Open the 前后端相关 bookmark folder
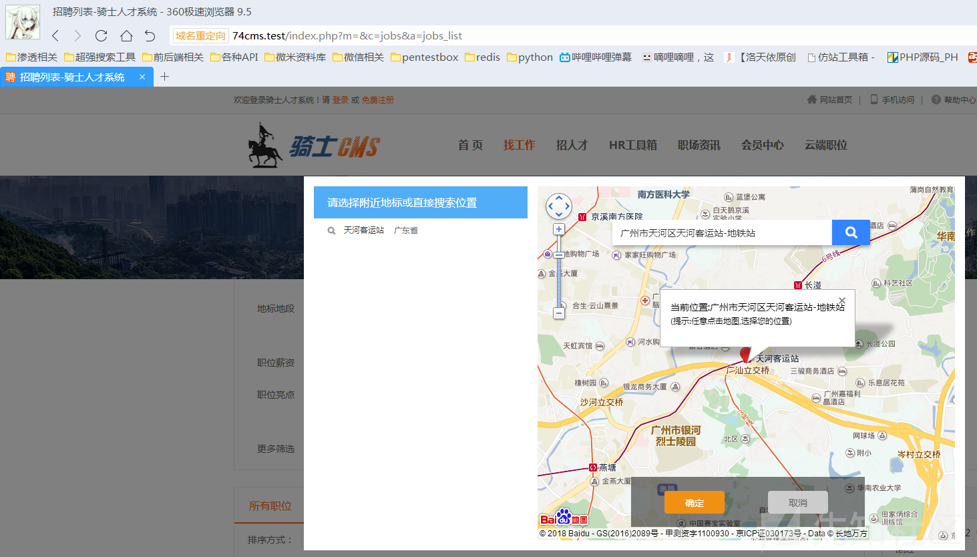 coord(173,57)
